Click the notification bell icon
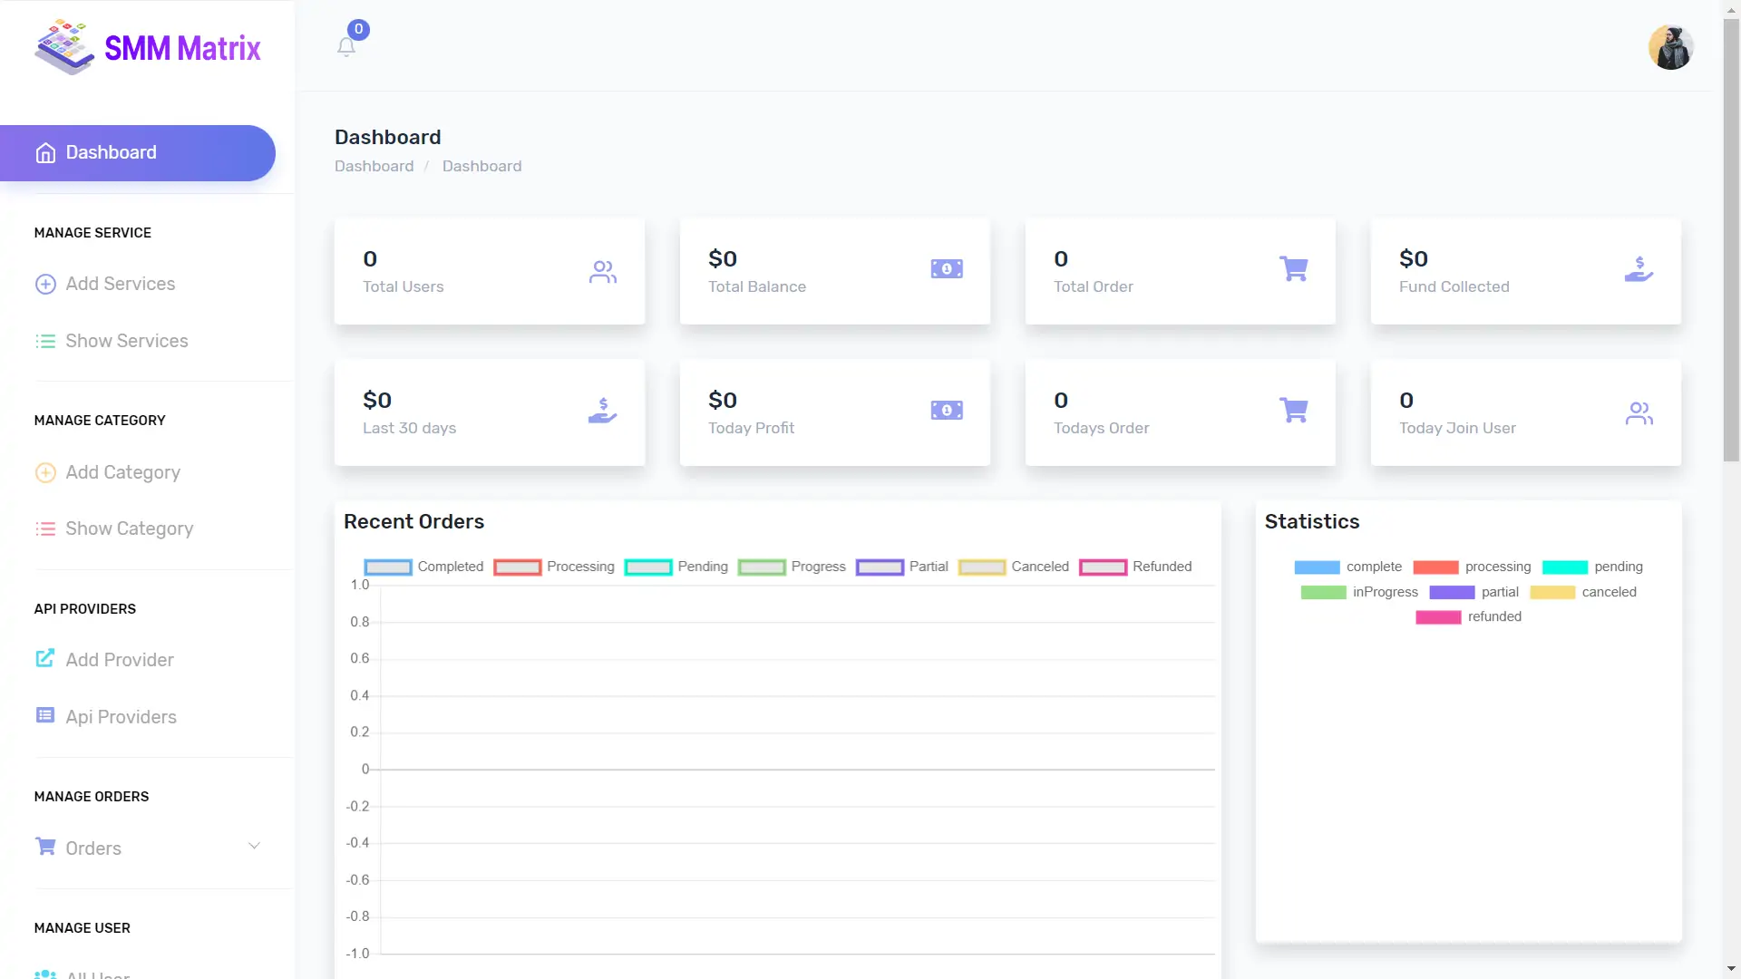The image size is (1741, 979). tap(346, 46)
